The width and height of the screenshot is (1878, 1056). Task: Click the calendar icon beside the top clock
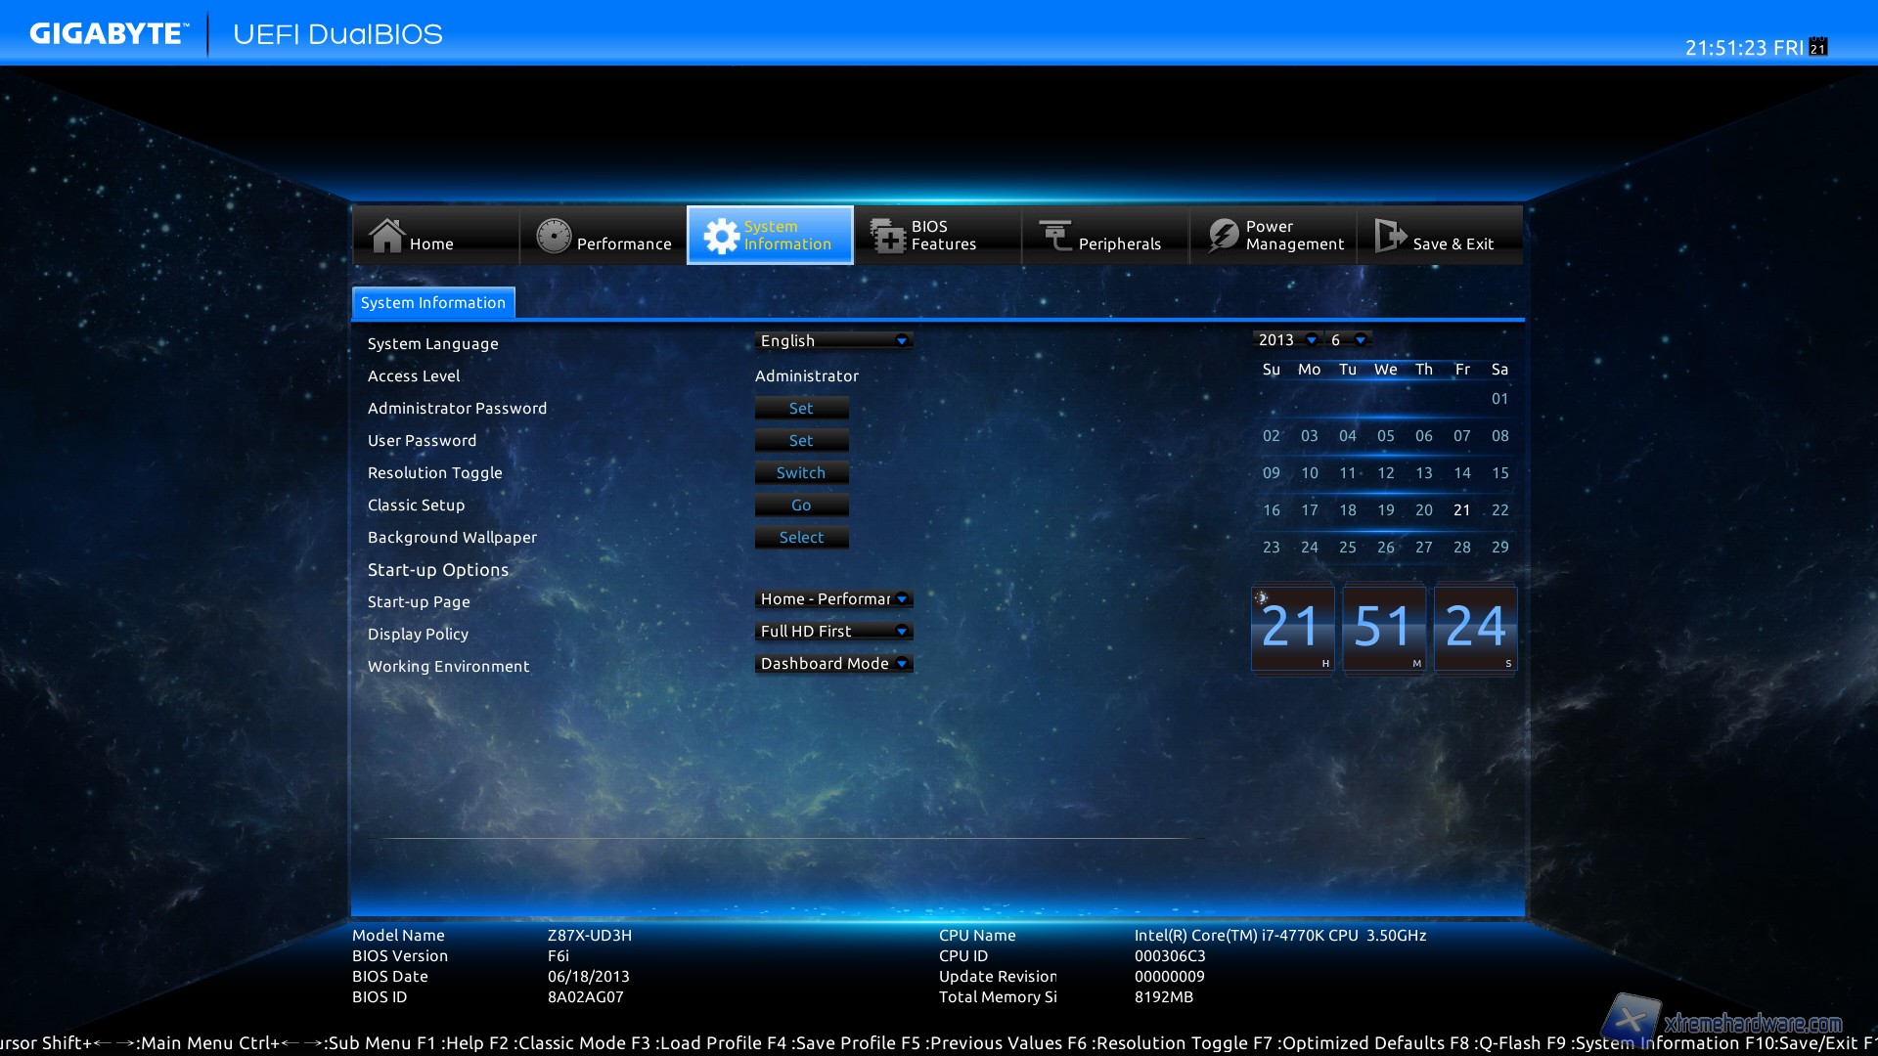point(1818,47)
